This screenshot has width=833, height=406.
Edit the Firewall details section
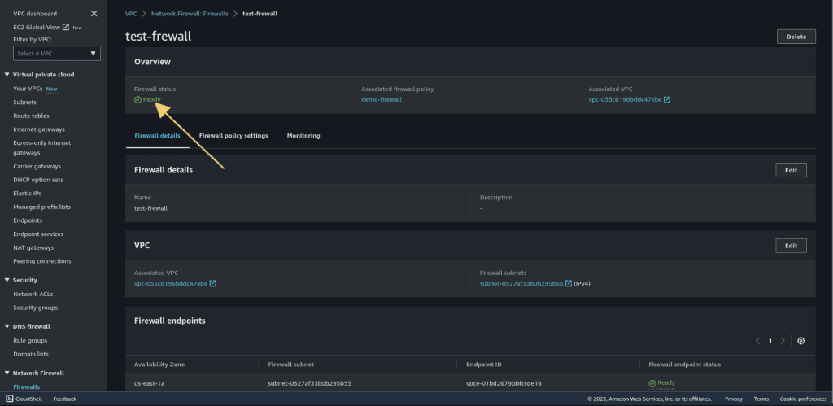(791, 170)
